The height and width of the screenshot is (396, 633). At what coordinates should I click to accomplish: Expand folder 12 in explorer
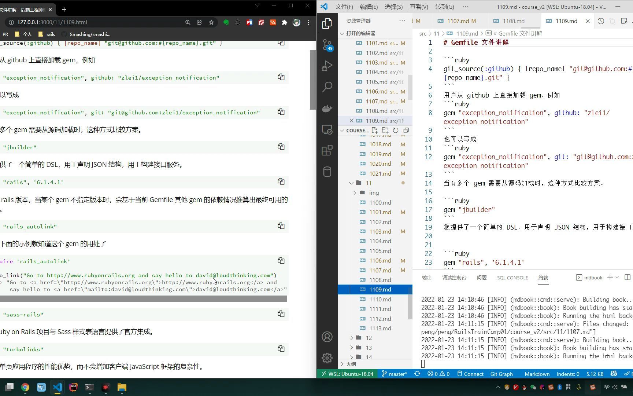pyautogui.click(x=369, y=338)
